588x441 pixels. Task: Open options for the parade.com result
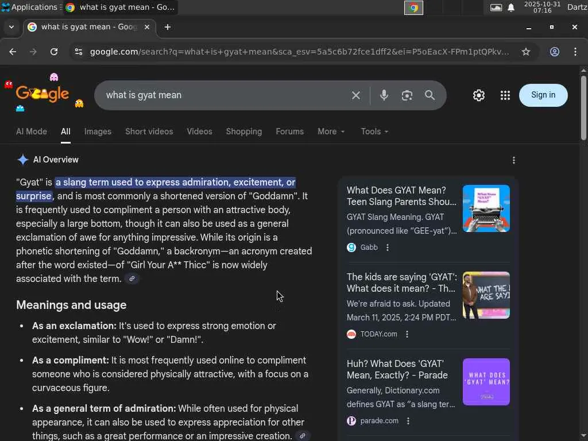click(x=408, y=421)
